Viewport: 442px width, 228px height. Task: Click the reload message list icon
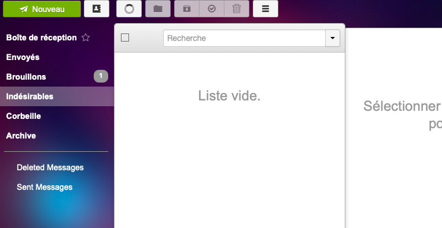pyautogui.click(x=129, y=9)
